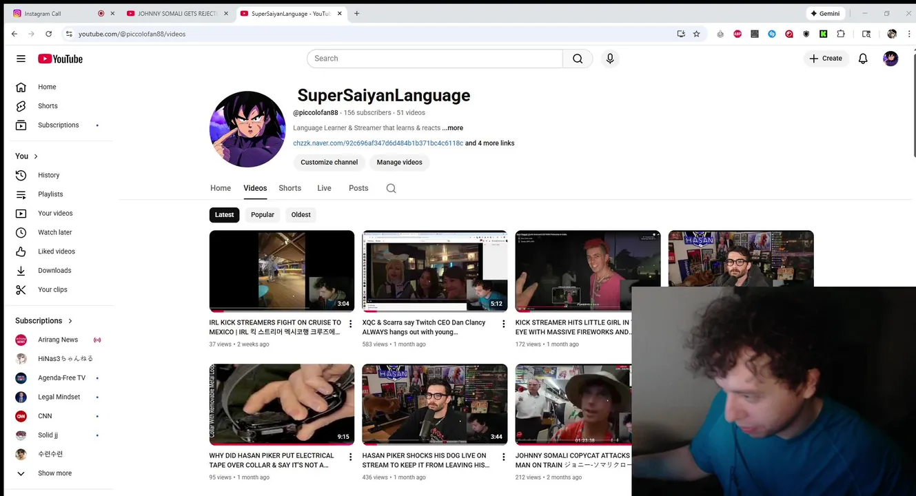This screenshot has width=916, height=496.
Task: Open Legal Mindset subscription
Action: pos(60,397)
